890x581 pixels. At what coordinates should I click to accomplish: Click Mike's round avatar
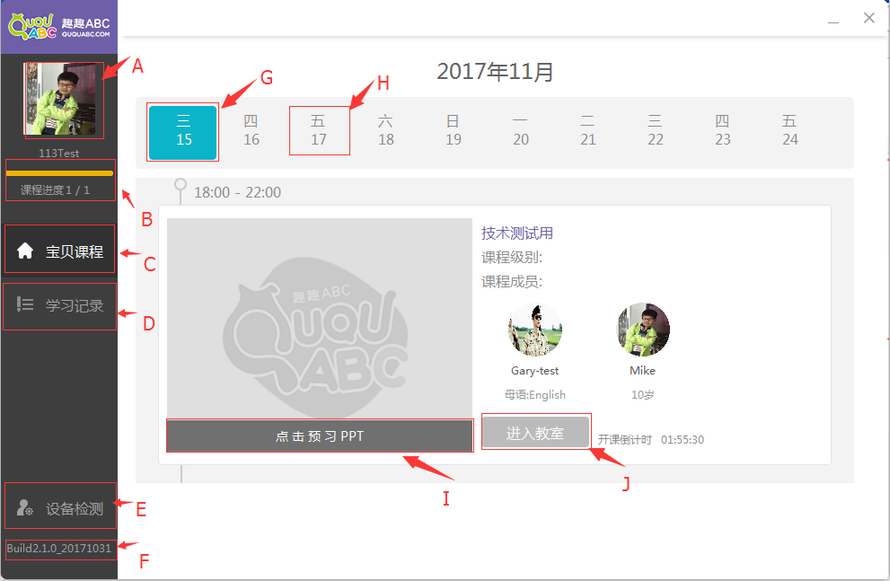tap(642, 330)
